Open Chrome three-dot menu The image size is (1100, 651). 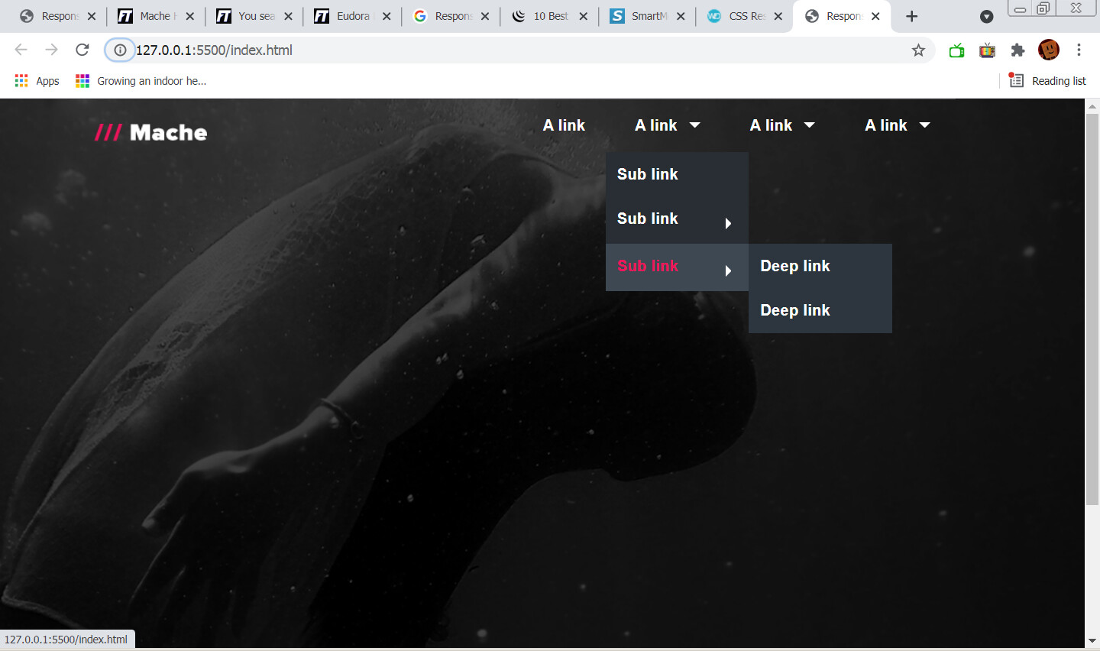point(1079,50)
